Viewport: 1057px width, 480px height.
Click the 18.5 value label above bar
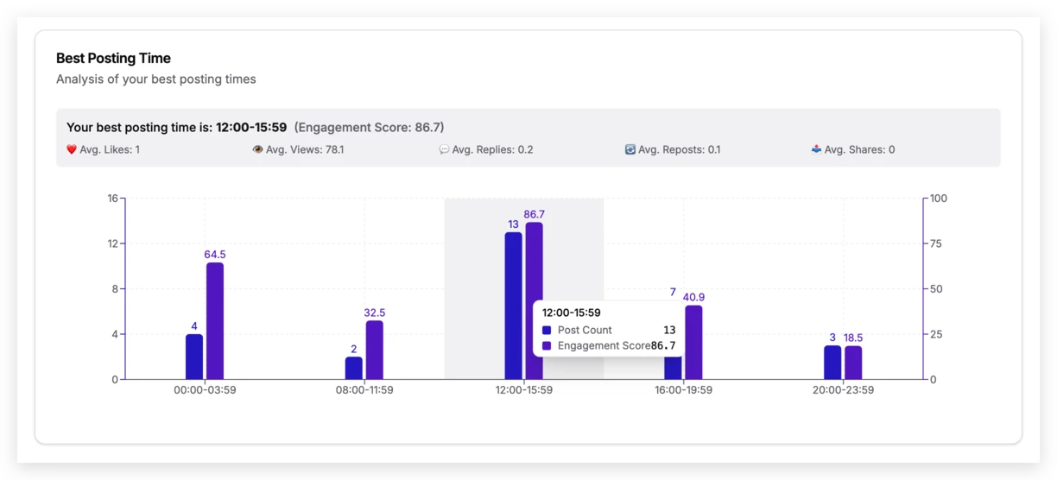853,338
